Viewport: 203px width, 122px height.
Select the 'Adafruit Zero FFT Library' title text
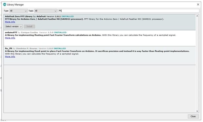pyautogui.click(x=19, y=16)
